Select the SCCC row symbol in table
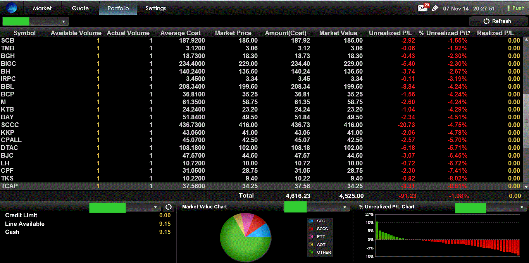 10,125
